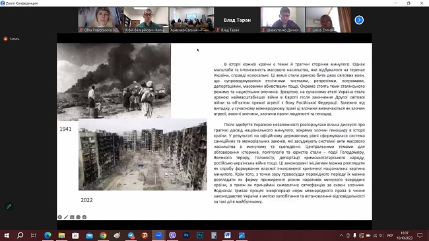
Task: Go to previous slide in slideshow controls
Action: click(x=59, y=217)
